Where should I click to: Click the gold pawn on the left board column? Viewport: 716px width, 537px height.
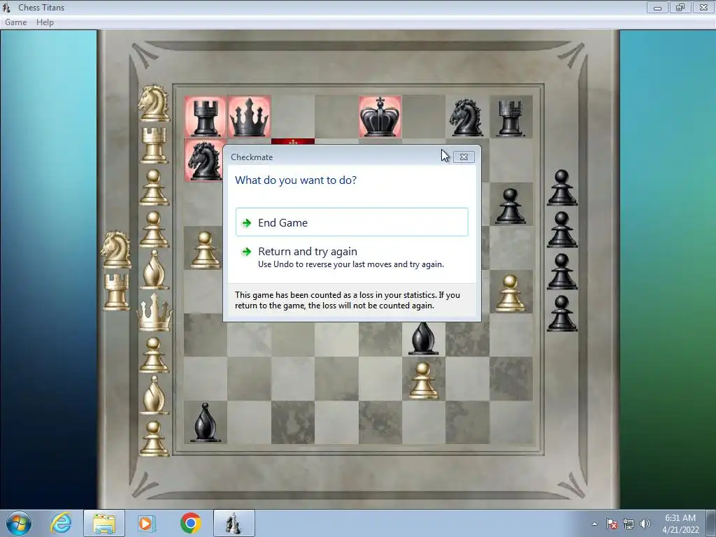pyautogui.click(x=205, y=250)
